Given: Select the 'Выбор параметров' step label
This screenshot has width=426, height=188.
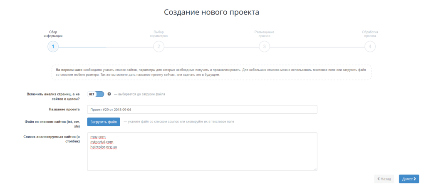Looking at the screenshot, I should pos(159,34).
